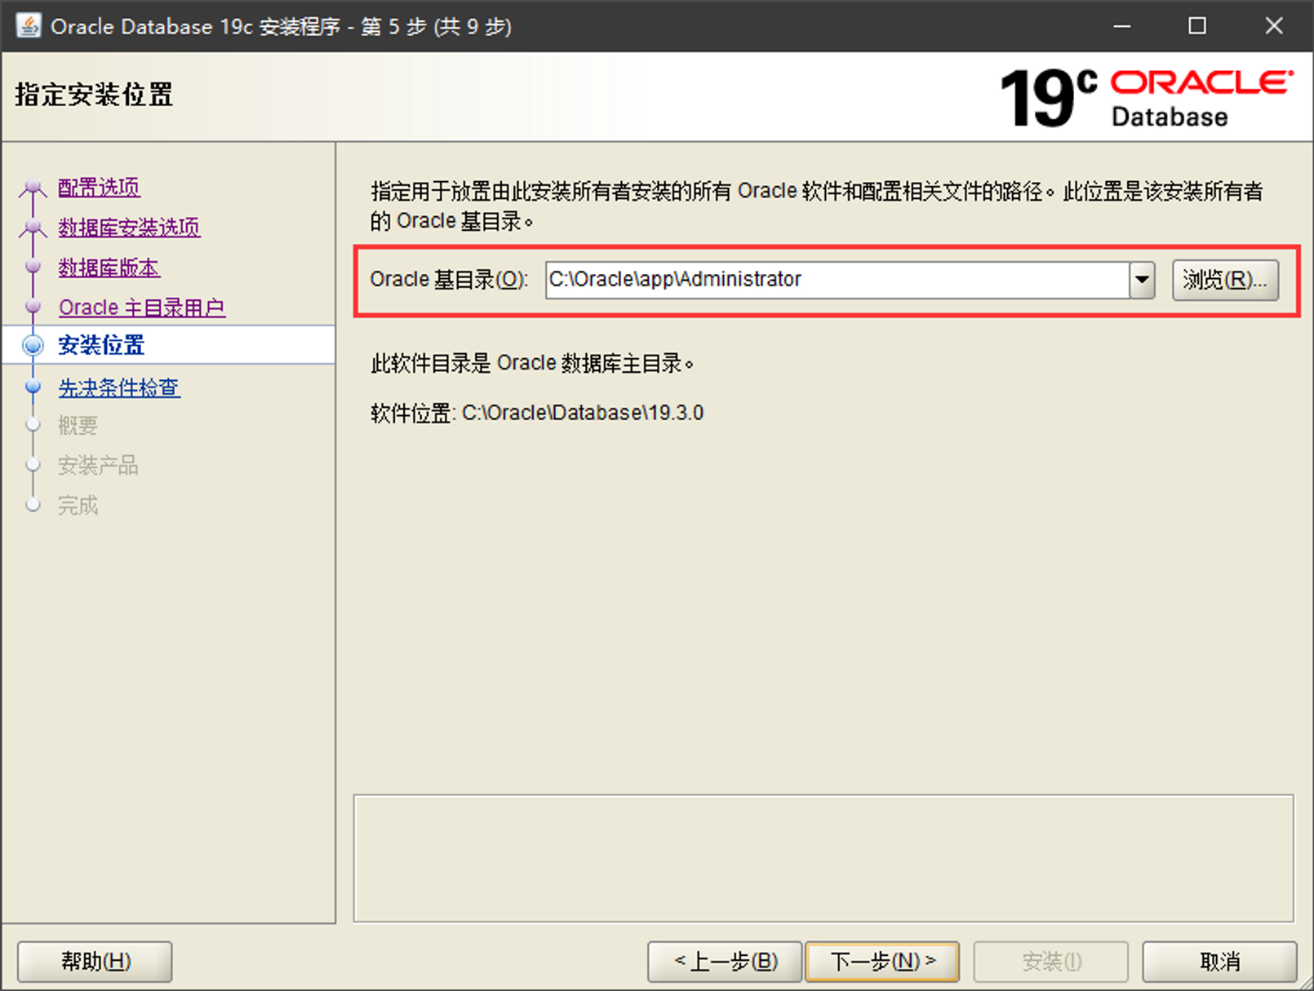Open Oracle 主目录用户 step
This screenshot has width=1314, height=991.
(141, 307)
